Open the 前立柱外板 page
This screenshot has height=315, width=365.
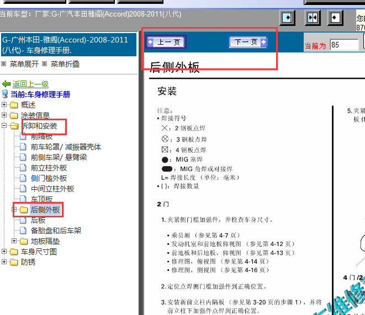tap(49, 168)
